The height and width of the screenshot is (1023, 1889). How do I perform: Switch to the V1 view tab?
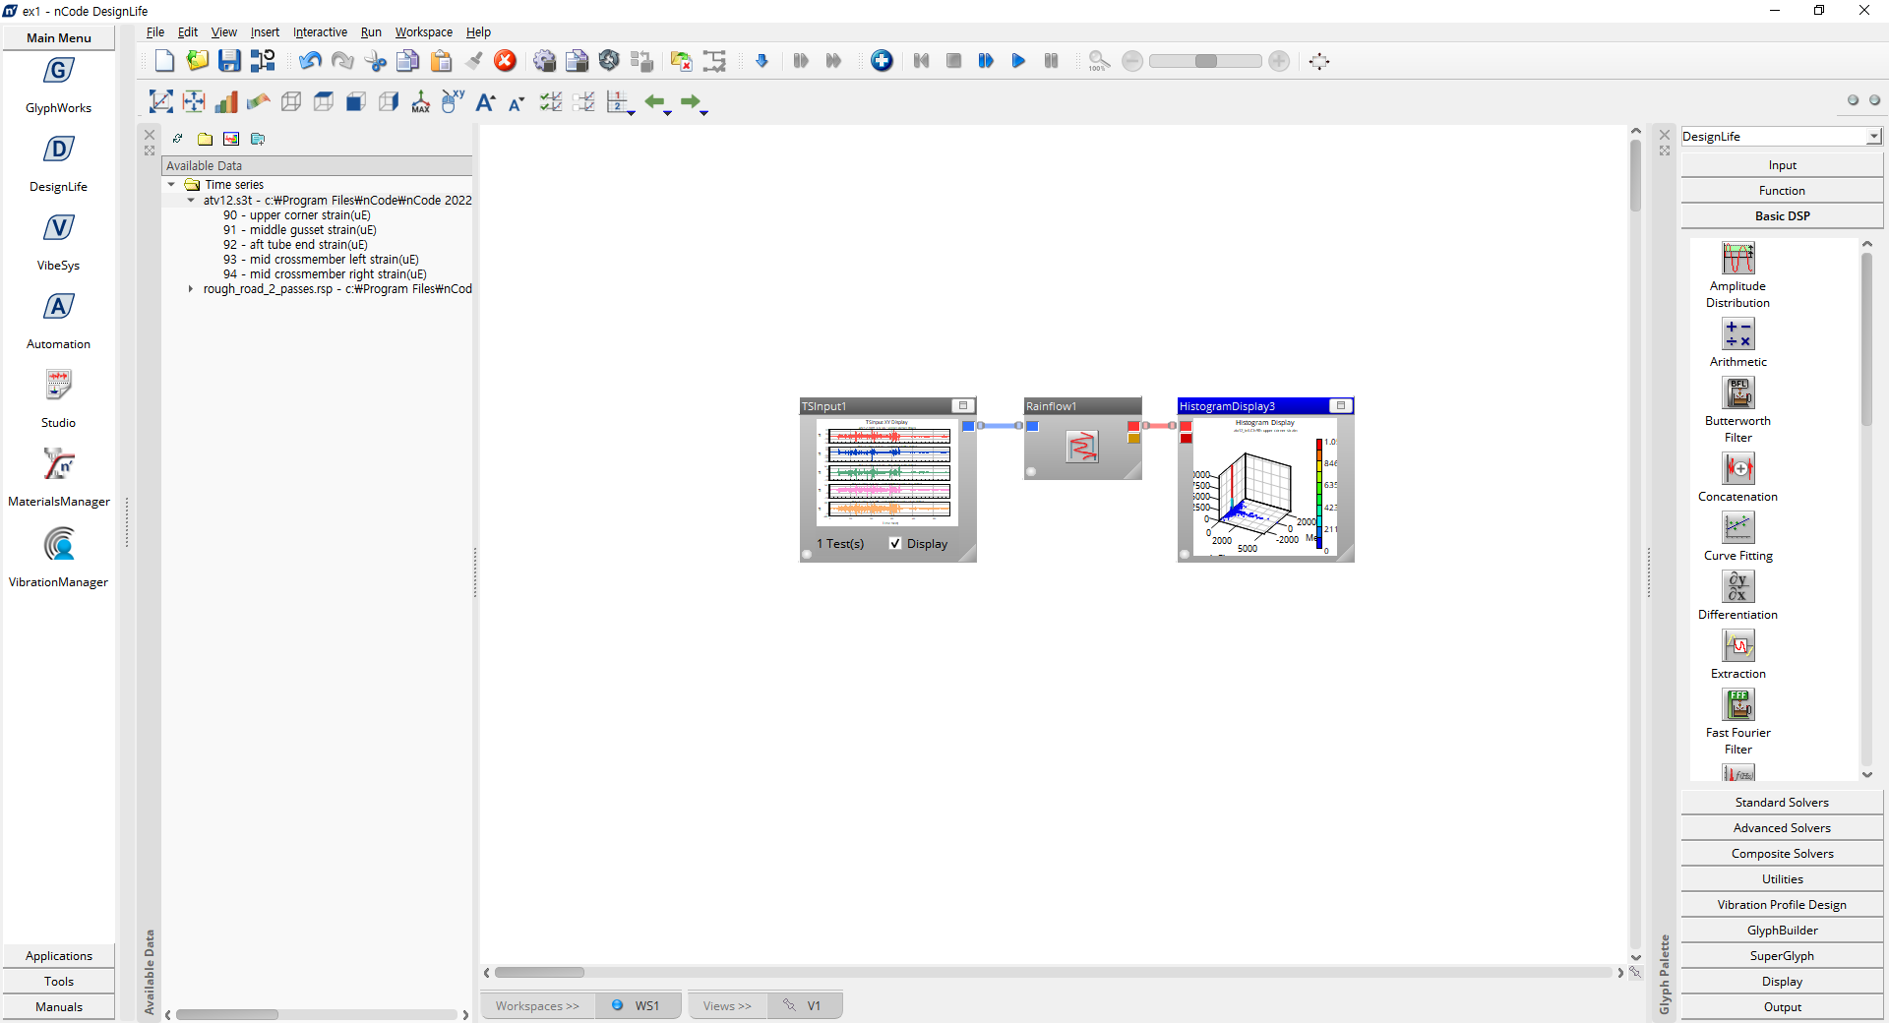805,1005
